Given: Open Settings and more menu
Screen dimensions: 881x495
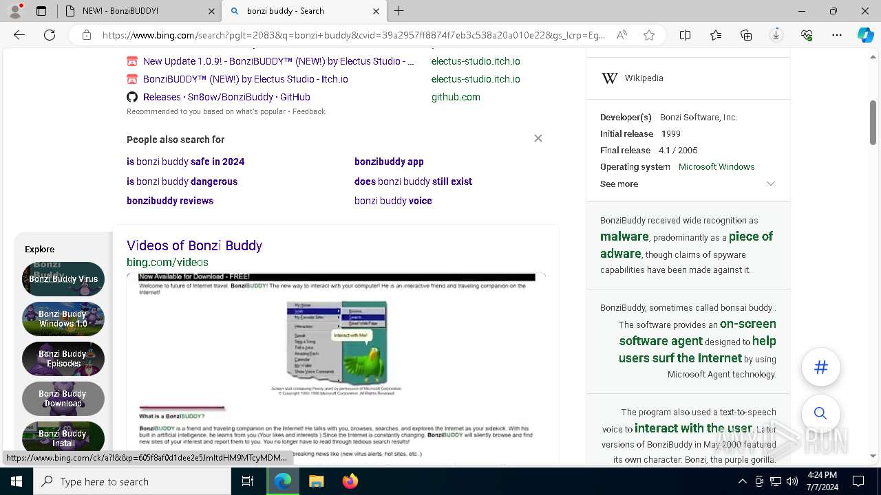Looking at the screenshot, I should pos(837,35).
